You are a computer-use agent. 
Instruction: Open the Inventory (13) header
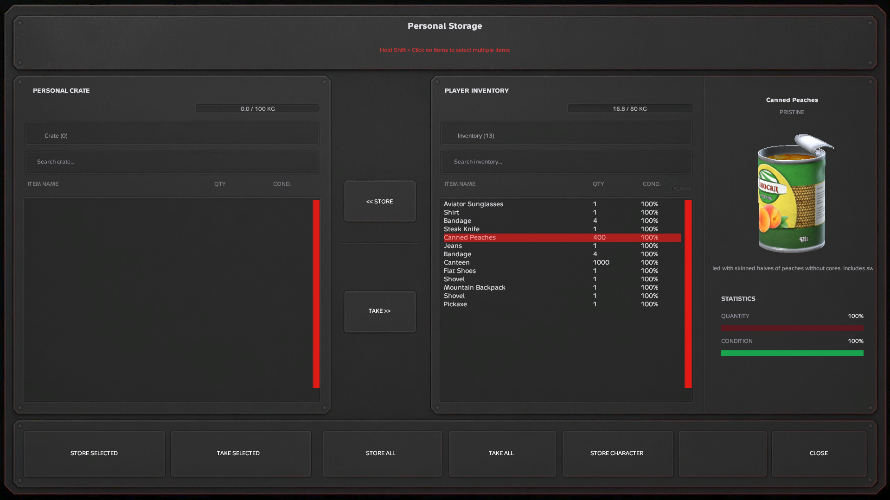pyautogui.click(x=566, y=134)
